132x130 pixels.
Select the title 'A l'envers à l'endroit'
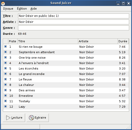coord(34,63)
